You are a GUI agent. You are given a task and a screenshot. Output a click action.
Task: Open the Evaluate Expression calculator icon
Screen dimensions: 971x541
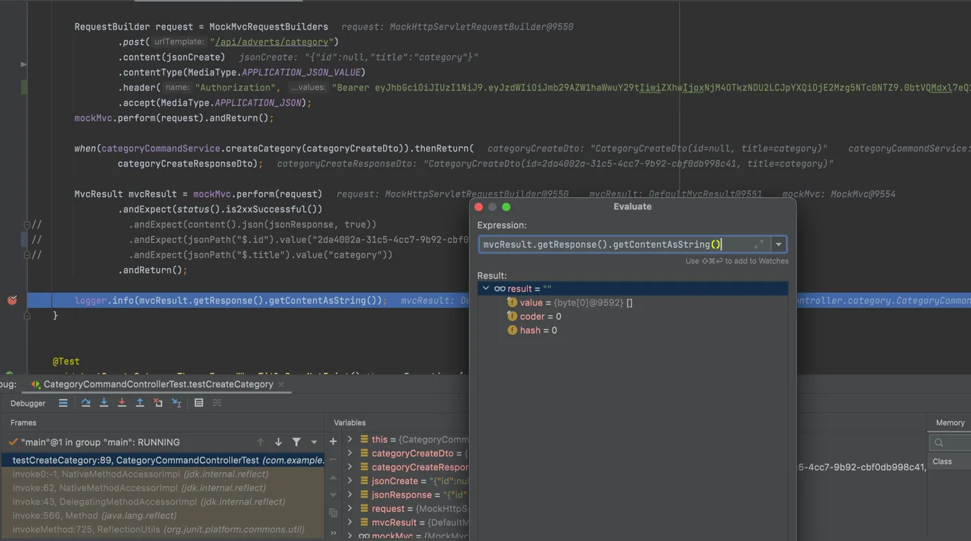coord(199,403)
